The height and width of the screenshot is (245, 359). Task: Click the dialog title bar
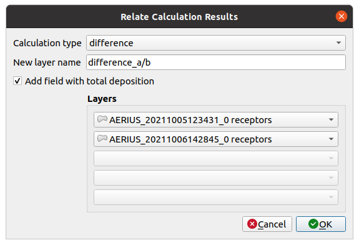[179, 16]
